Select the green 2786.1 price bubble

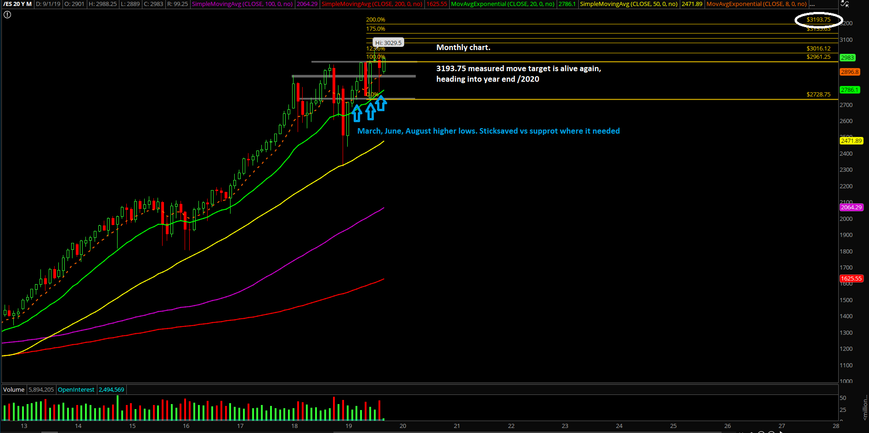click(850, 90)
